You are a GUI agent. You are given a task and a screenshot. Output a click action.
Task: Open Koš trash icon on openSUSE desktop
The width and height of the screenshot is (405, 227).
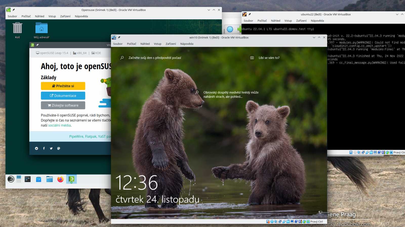point(17,31)
